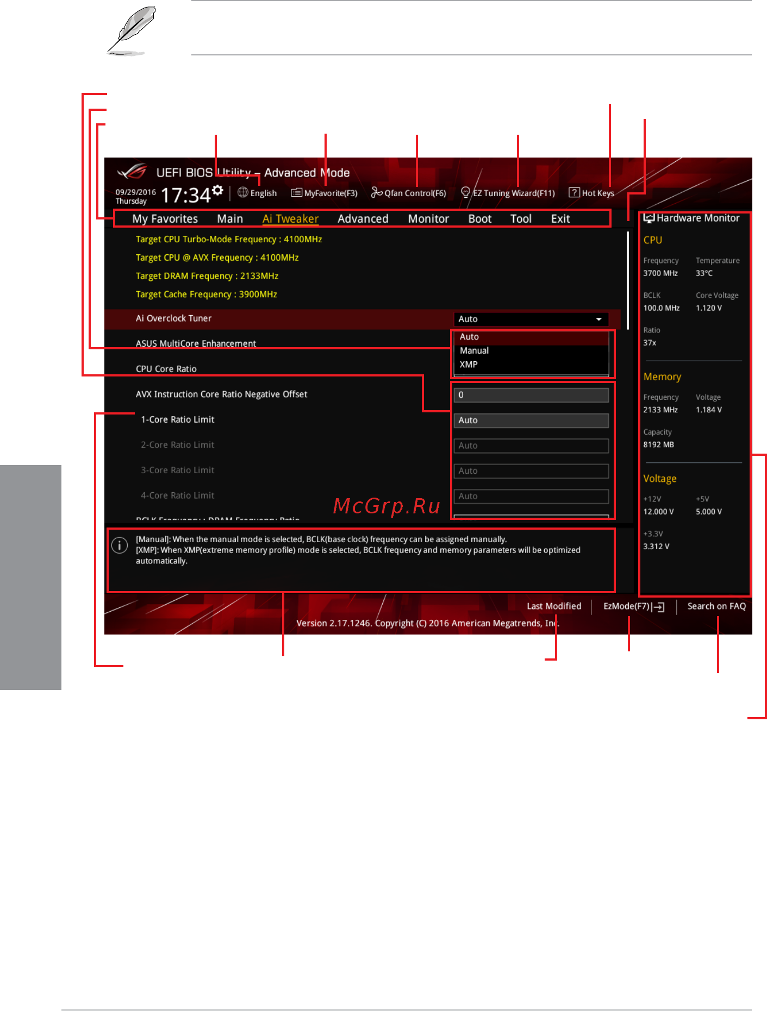This screenshot has width=767, height=1011.
Task: Select the Ai Tweaker tab
Action: (x=290, y=219)
